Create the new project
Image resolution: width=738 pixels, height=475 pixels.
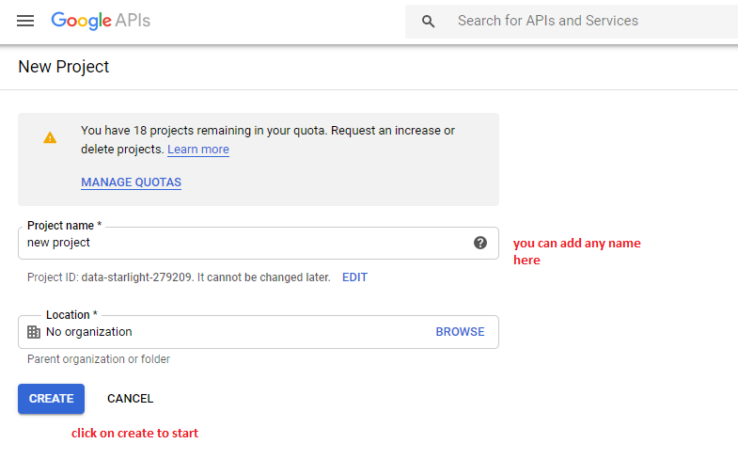(52, 399)
